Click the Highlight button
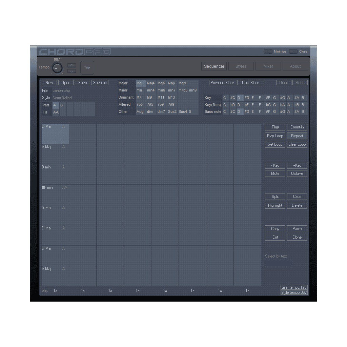This screenshot has width=347, height=347. coord(275,205)
